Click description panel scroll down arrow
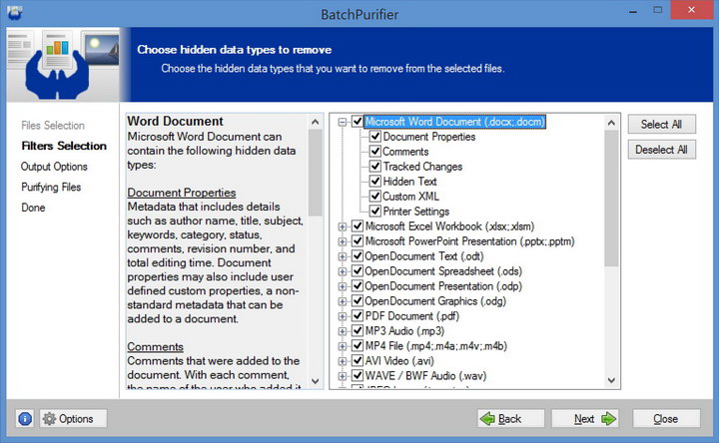 tap(315, 381)
